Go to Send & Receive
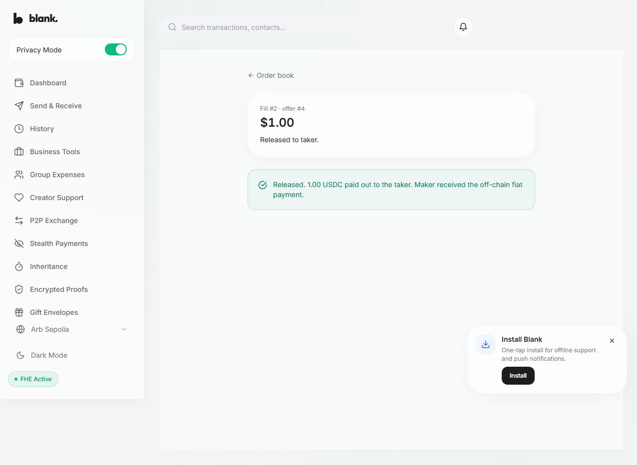The height and width of the screenshot is (465, 637). pos(71,106)
